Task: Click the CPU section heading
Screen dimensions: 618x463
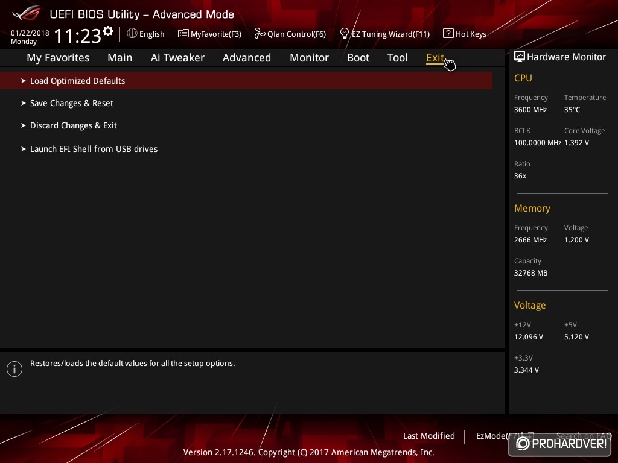Action: [523, 78]
